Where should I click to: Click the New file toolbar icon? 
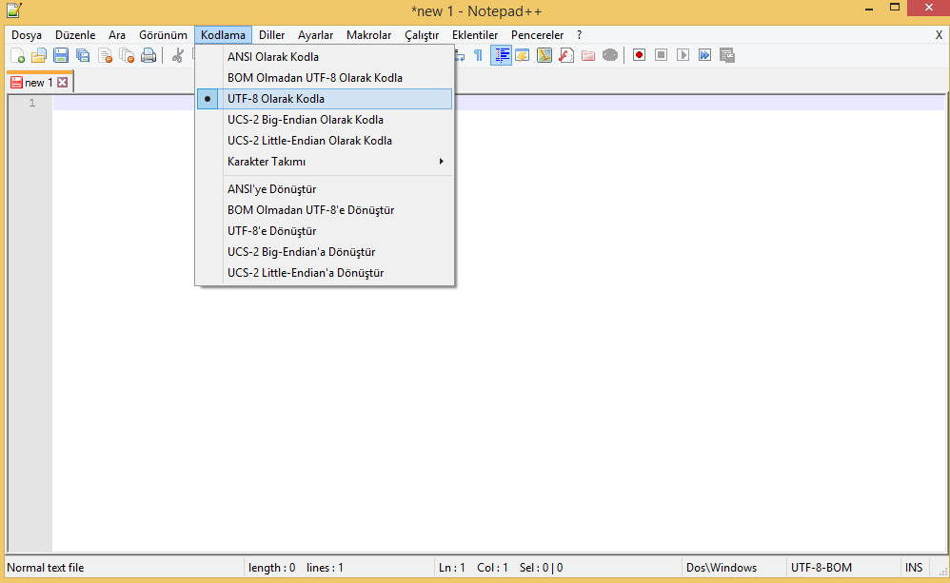17,56
